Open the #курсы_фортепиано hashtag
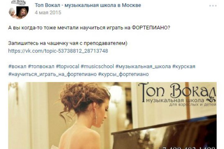Screen dimensions: 224x149 coord(124,74)
